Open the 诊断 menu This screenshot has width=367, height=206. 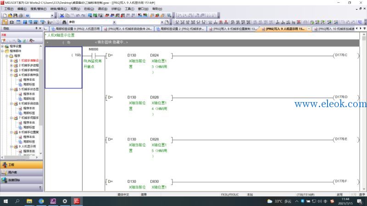116,9
